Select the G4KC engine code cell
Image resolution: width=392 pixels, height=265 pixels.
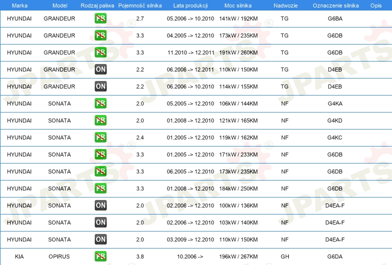tap(335, 137)
